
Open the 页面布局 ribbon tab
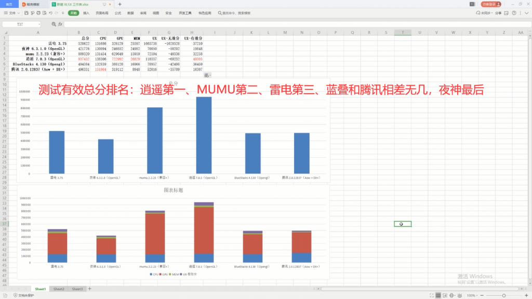(x=102, y=13)
